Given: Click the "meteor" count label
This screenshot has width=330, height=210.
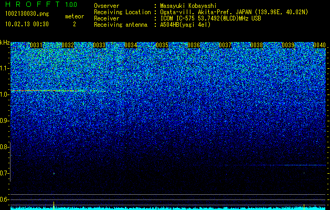Looking at the screenshot, I should pyautogui.click(x=74, y=16).
